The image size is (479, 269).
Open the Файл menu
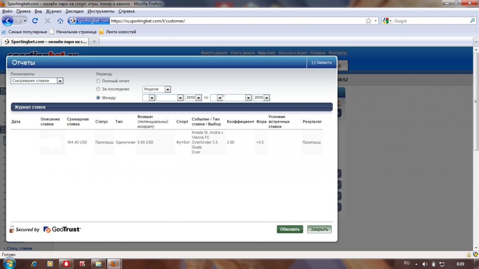click(7, 11)
